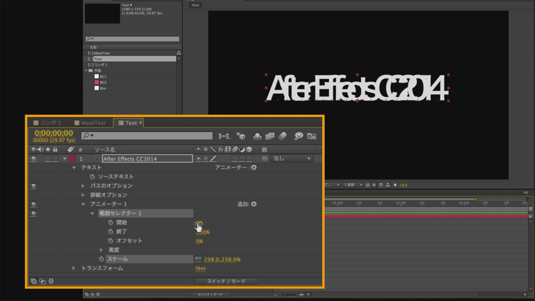The image size is (535, 301).
Task: Toggle timeline icon below composition viewer
Action: pos(381,185)
